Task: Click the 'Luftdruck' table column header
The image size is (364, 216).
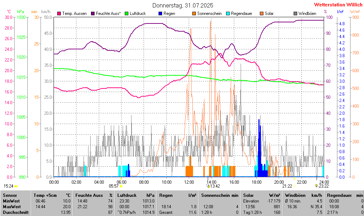Action: pyautogui.click(x=127, y=195)
